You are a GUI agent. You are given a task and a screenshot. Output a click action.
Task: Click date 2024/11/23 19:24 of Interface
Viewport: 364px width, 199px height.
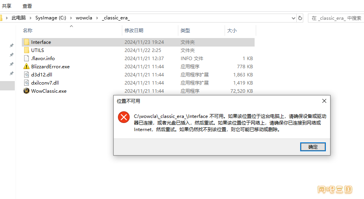[x=144, y=42]
